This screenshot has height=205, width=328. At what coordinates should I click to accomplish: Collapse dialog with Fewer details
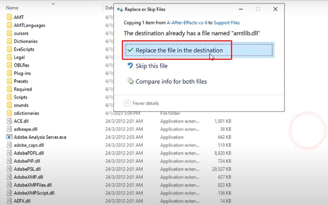point(141,103)
